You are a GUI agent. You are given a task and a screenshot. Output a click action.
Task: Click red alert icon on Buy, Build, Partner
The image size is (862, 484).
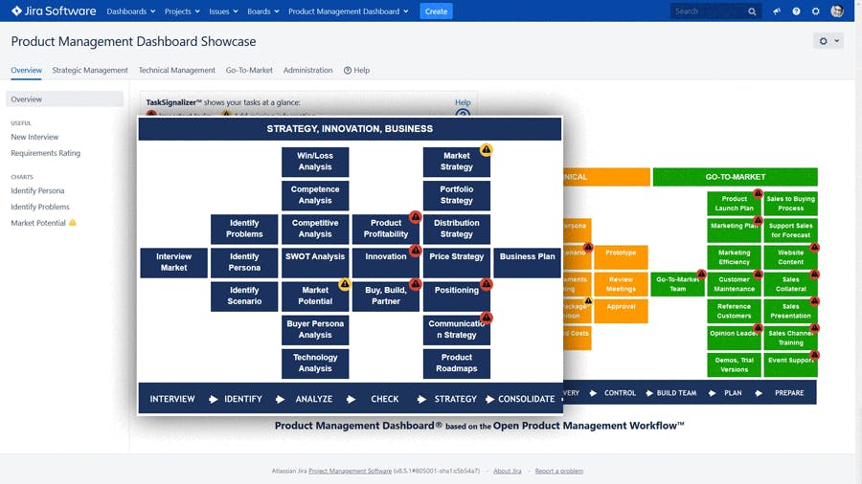(416, 284)
